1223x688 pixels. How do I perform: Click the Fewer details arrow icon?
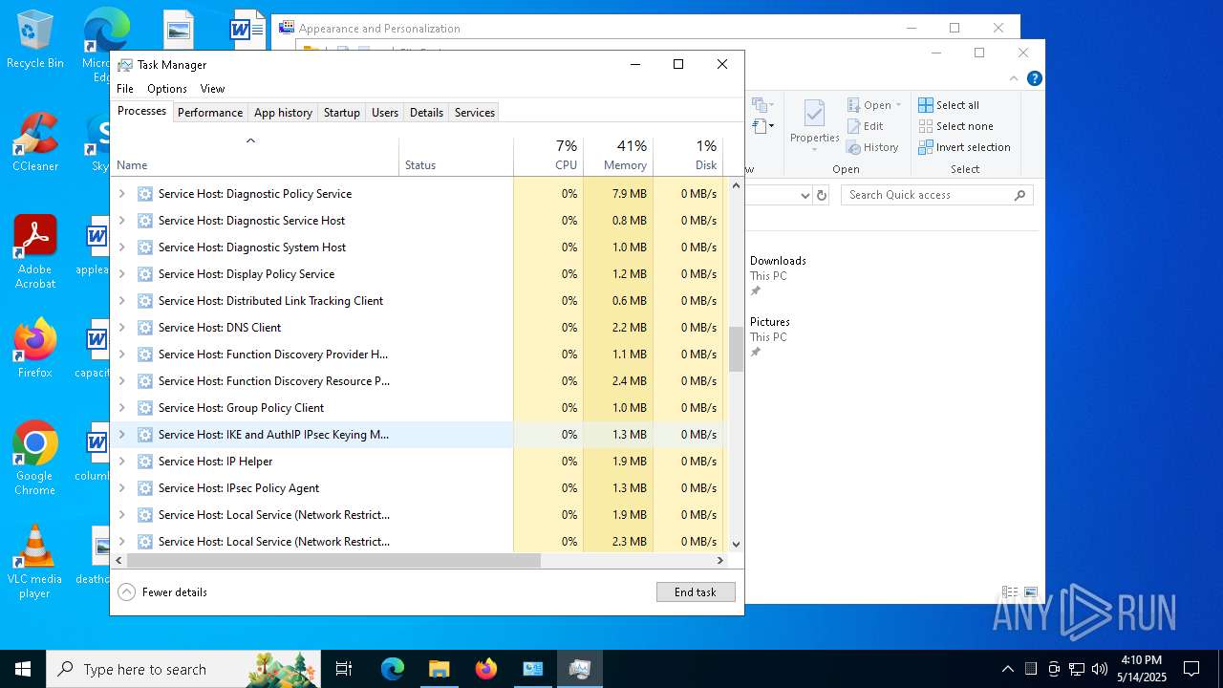click(x=126, y=592)
